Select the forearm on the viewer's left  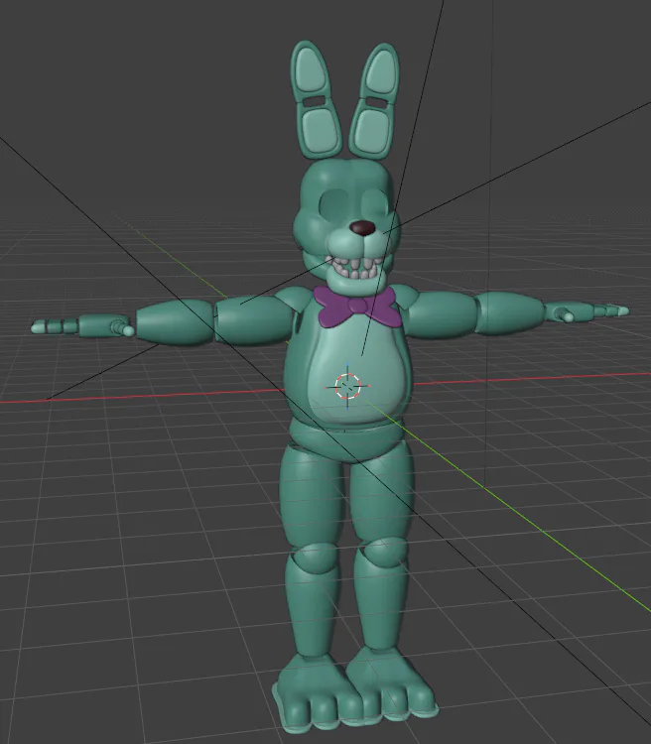tap(175, 321)
